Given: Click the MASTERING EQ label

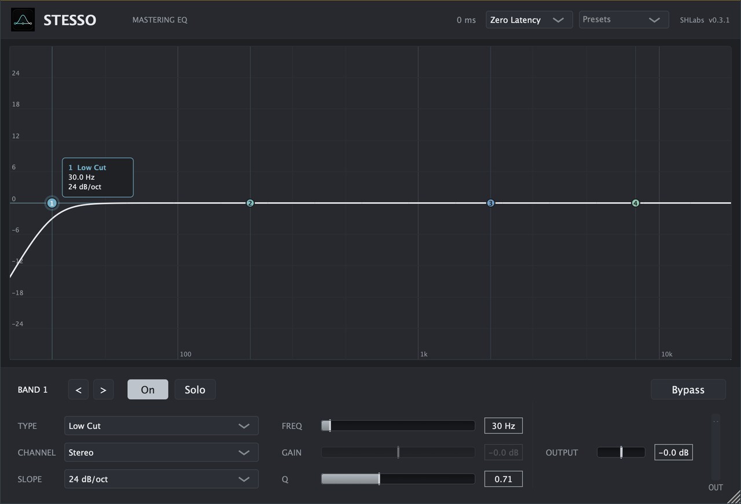Looking at the screenshot, I should click(x=160, y=20).
